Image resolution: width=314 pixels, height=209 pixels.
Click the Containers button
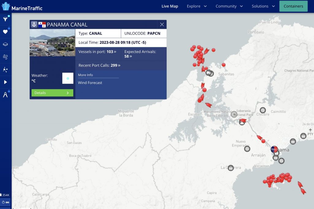click(x=293, y=6)
